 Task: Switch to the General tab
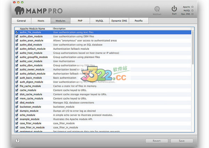21,21
